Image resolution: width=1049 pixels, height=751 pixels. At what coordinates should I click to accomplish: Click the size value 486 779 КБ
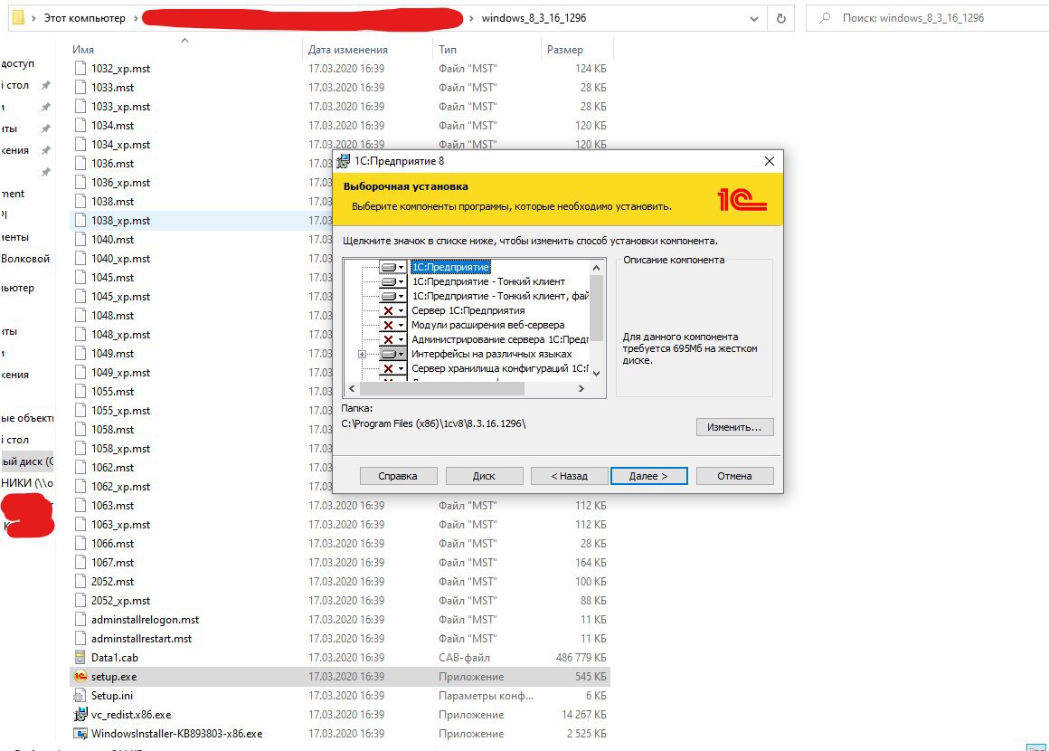[581, 657]
